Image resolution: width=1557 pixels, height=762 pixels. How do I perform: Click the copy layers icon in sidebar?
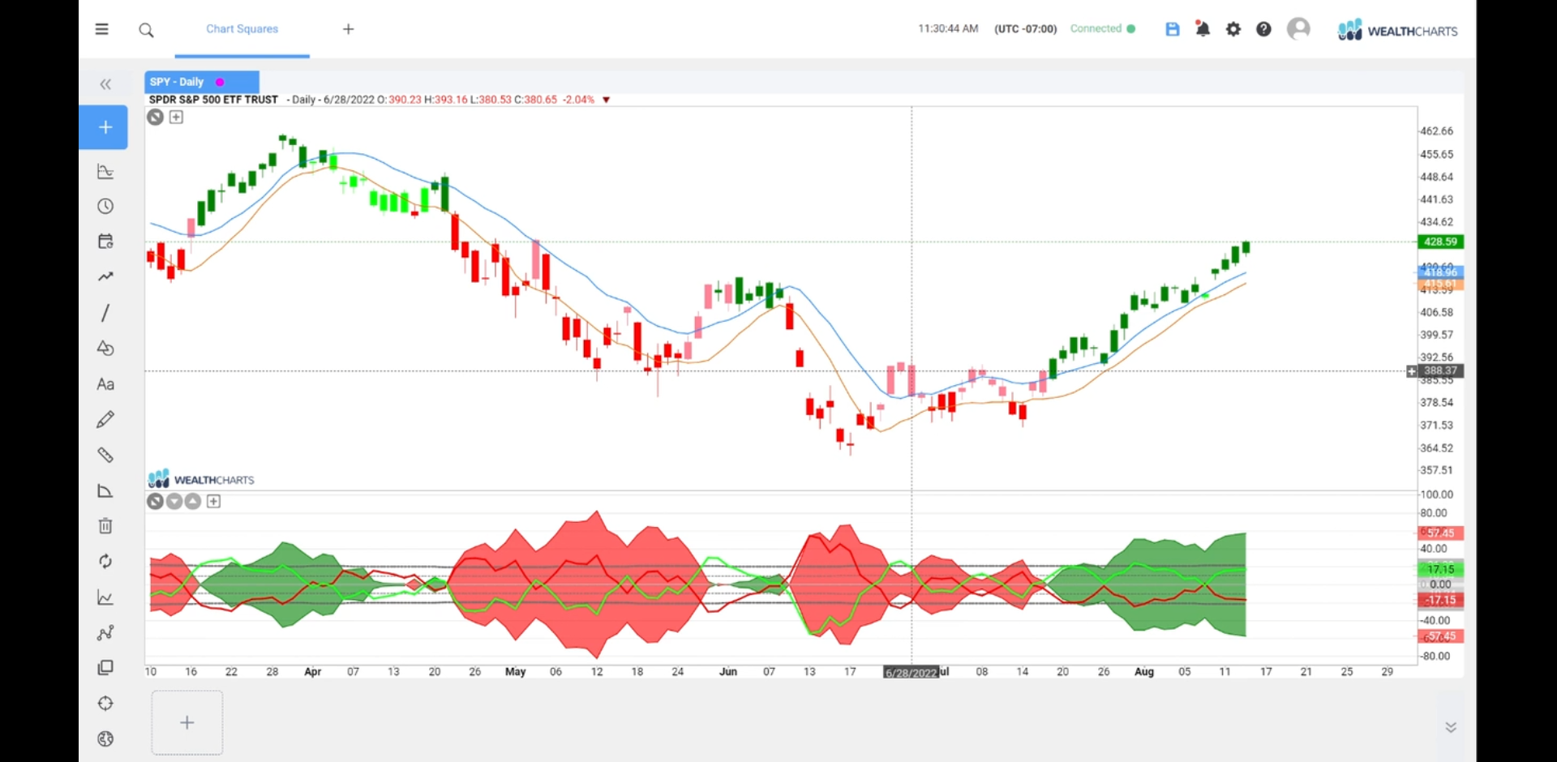[105, 668]
